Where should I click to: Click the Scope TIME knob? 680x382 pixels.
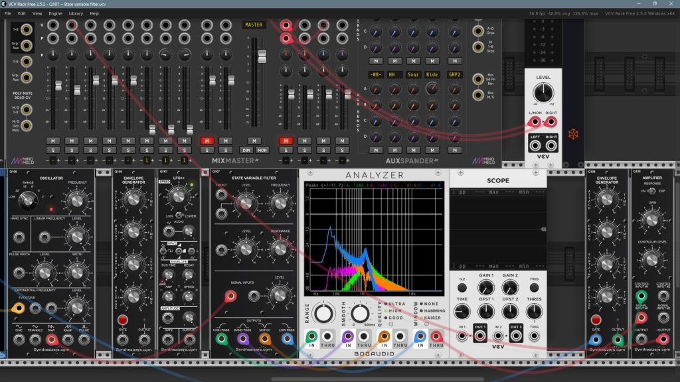[x=462, y=312]
